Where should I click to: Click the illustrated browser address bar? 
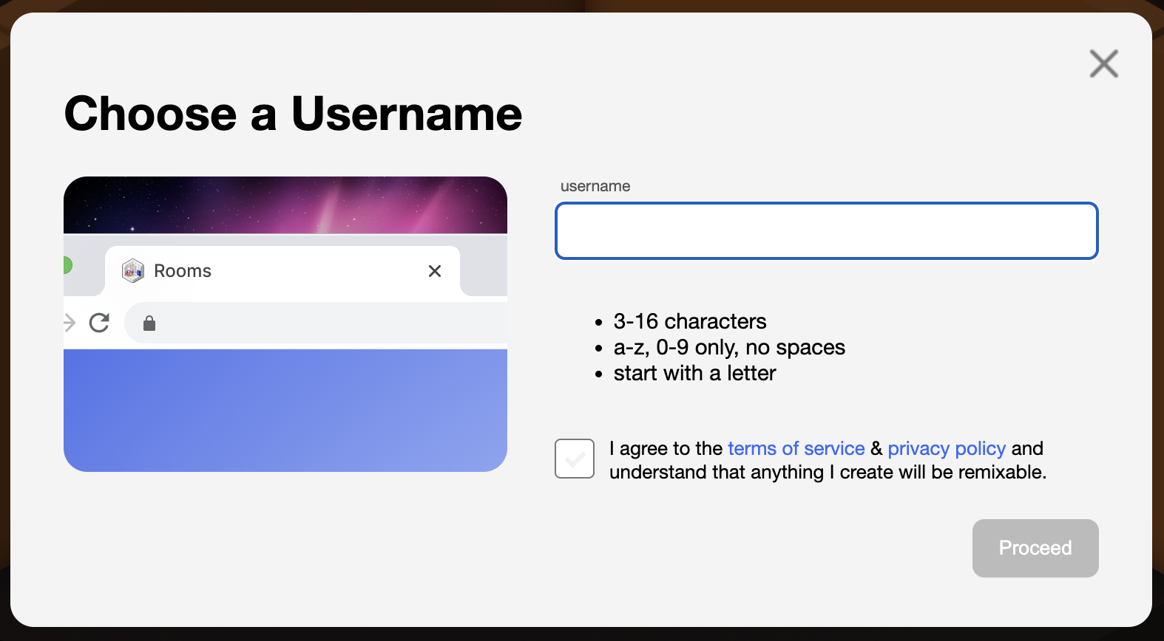[x=316, y=323]
